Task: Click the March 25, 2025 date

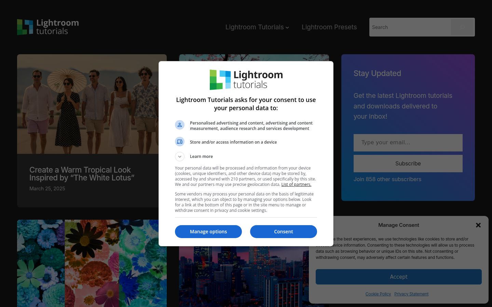Action: coord(47,189)
